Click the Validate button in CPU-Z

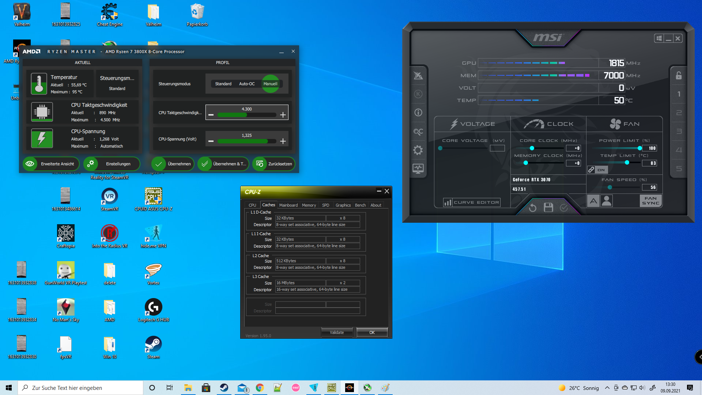point(336,332)
